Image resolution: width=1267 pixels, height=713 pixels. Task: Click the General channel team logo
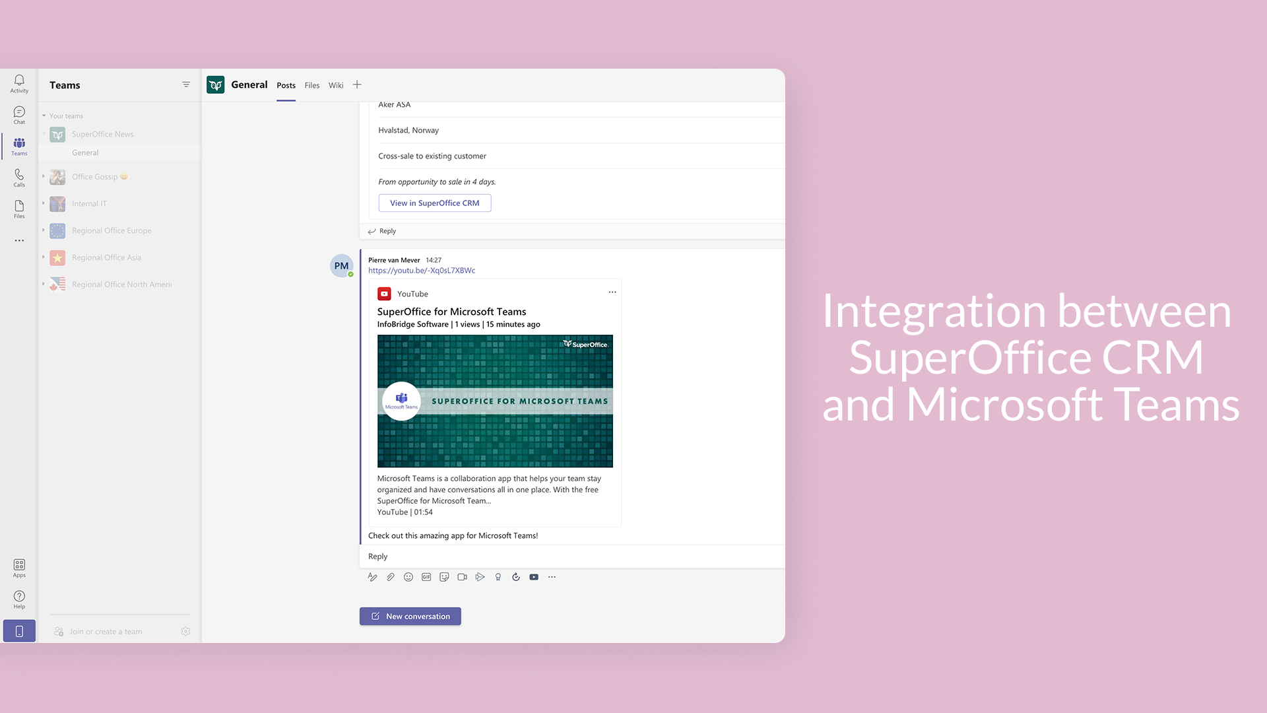pos(216,85)
